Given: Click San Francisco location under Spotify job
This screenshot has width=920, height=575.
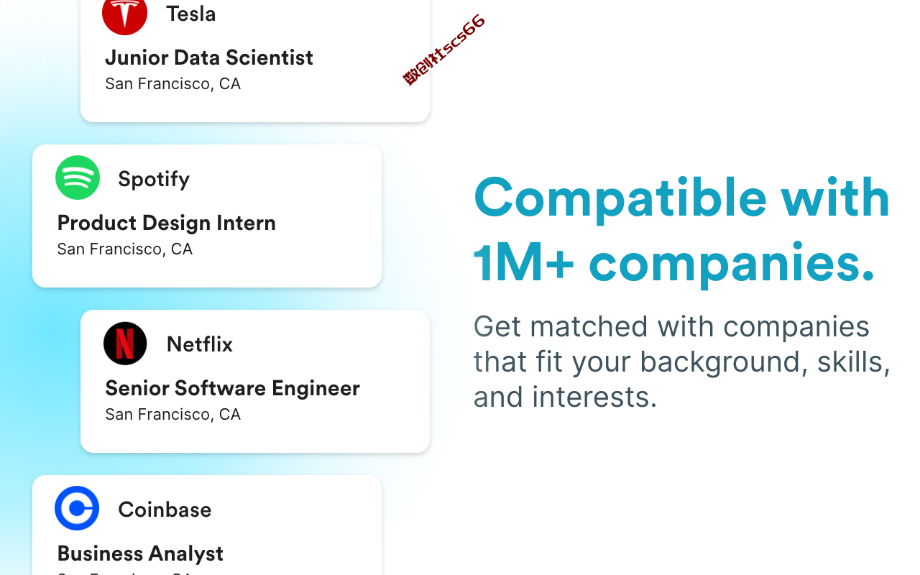Looking at the screenshot, I should tap(125, 249).
